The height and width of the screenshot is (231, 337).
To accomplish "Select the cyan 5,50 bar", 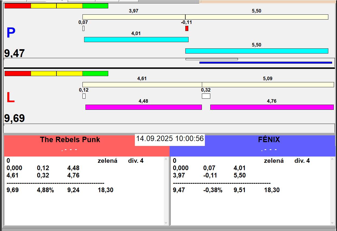I will tap(257, 51).
